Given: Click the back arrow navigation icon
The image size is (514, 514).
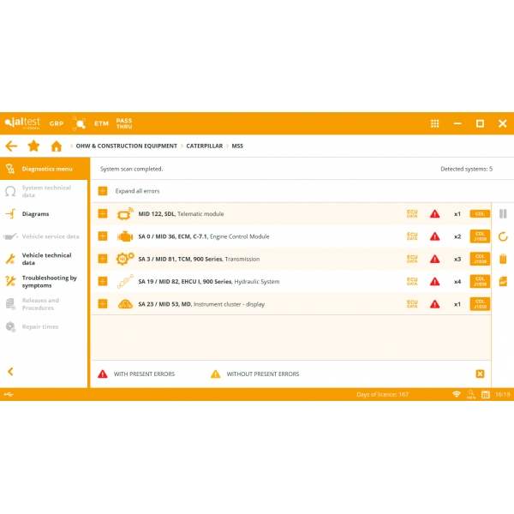Looking at the screenshot, I should point(11,146).
